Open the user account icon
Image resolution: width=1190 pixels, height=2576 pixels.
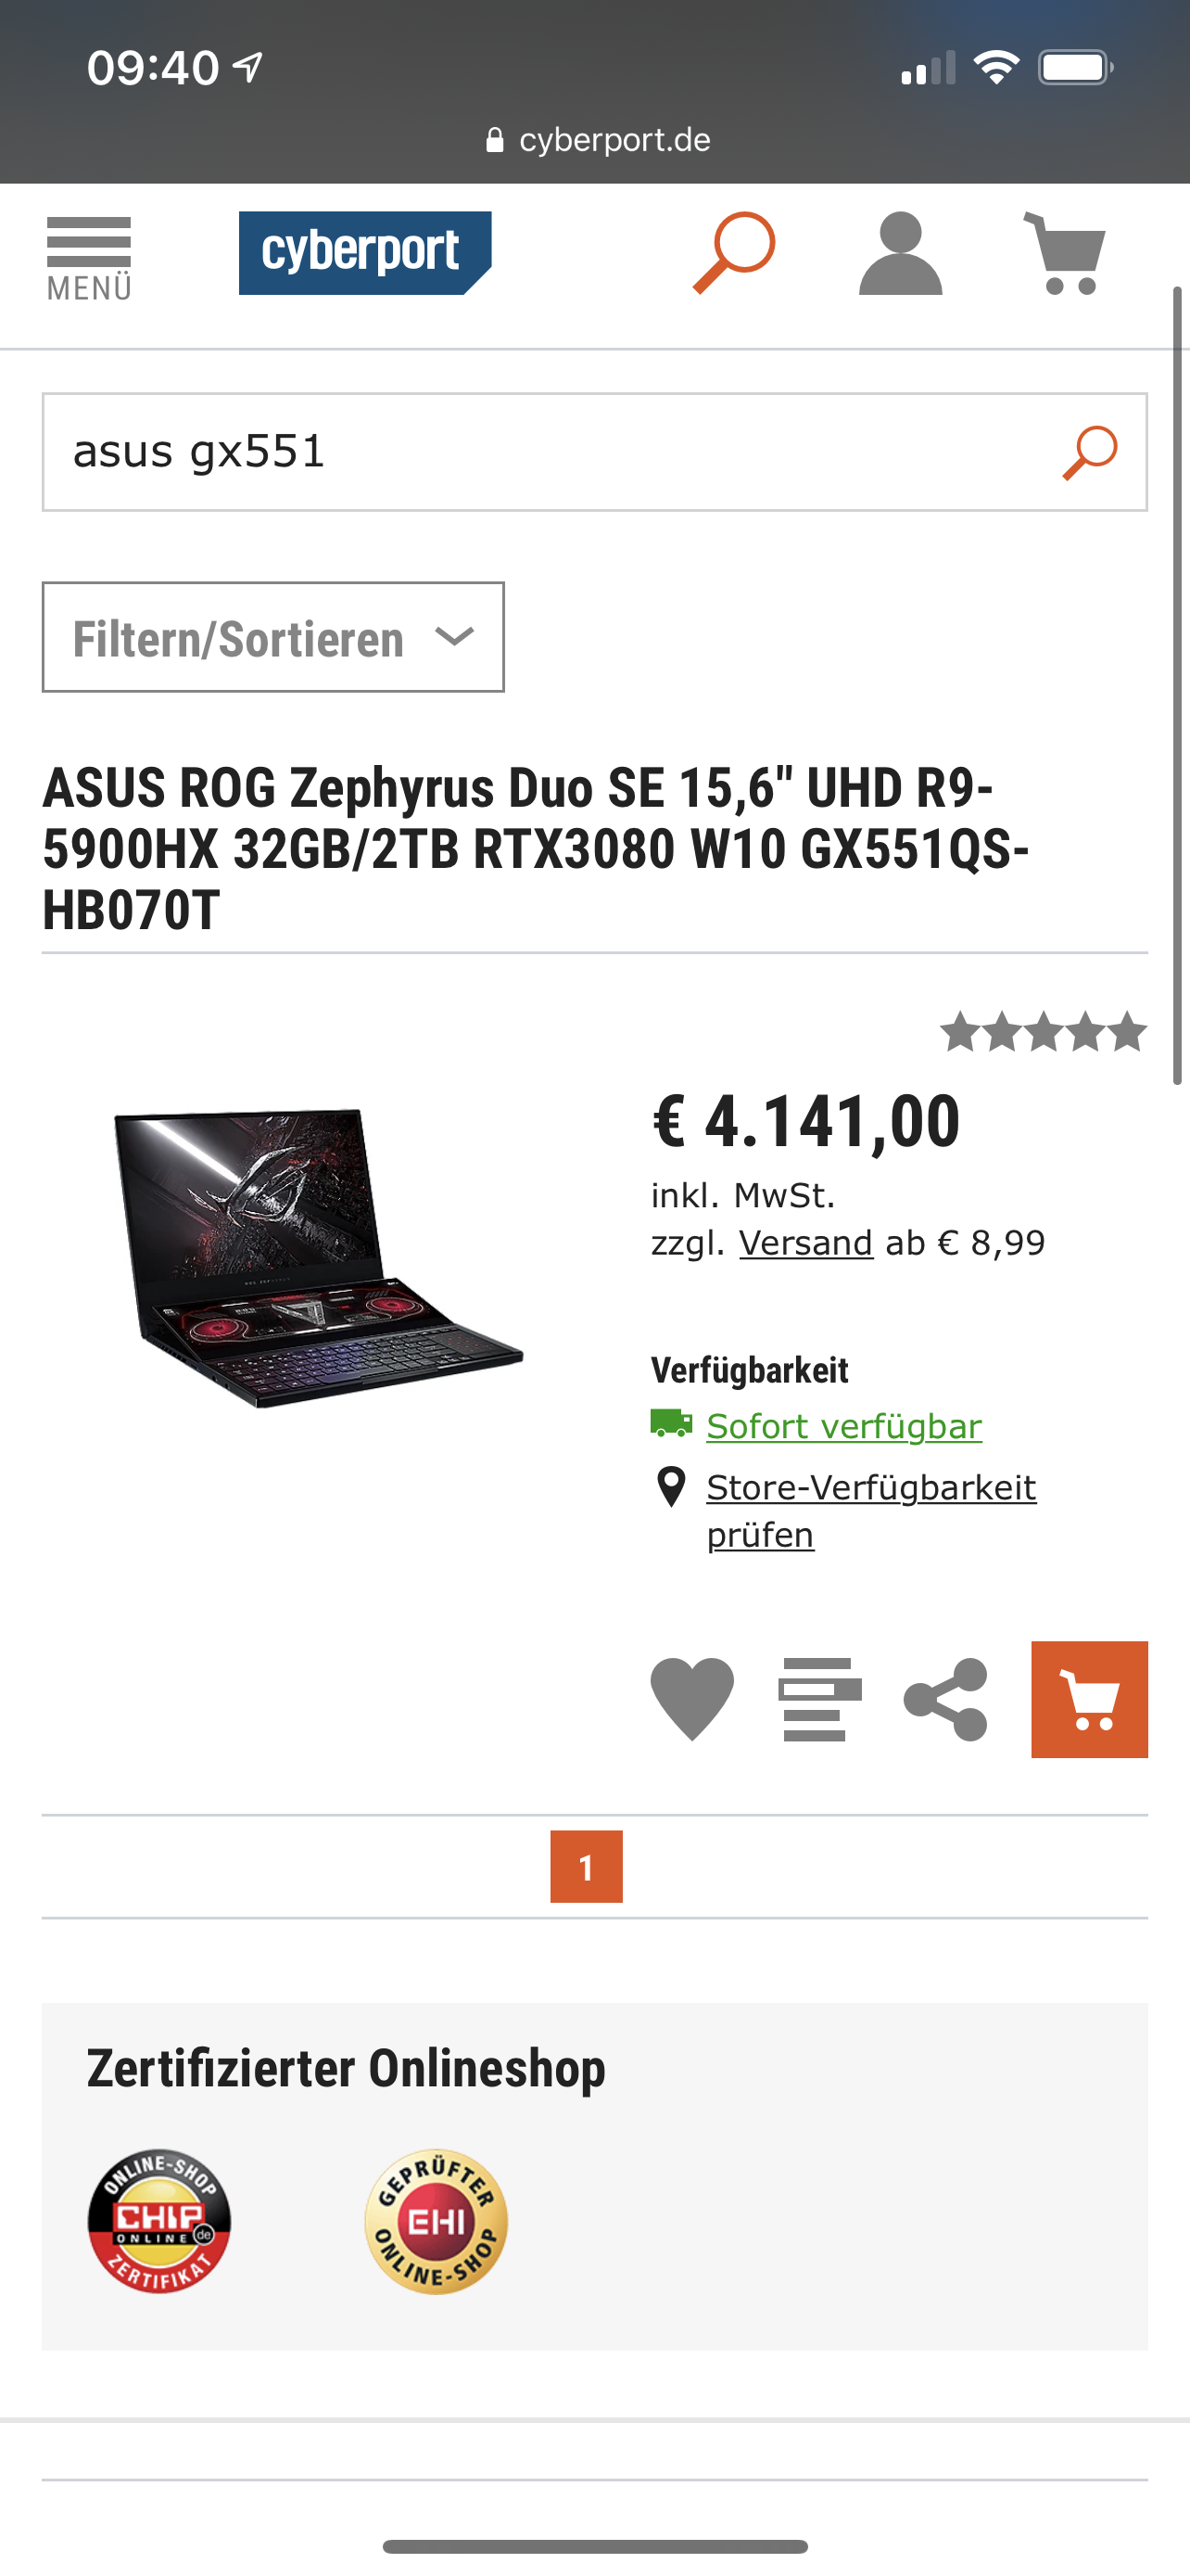pyautogui.click(x=900, y=253)
